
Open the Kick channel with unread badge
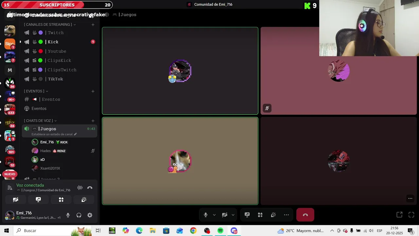click(x=60, y=42)
